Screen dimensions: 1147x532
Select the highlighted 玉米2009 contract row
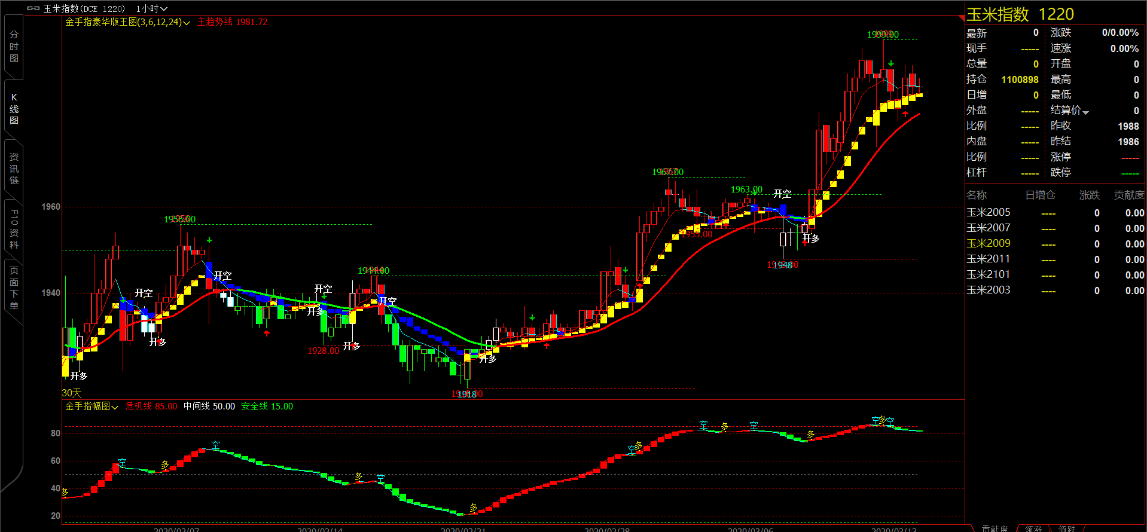pos(1055,244)
